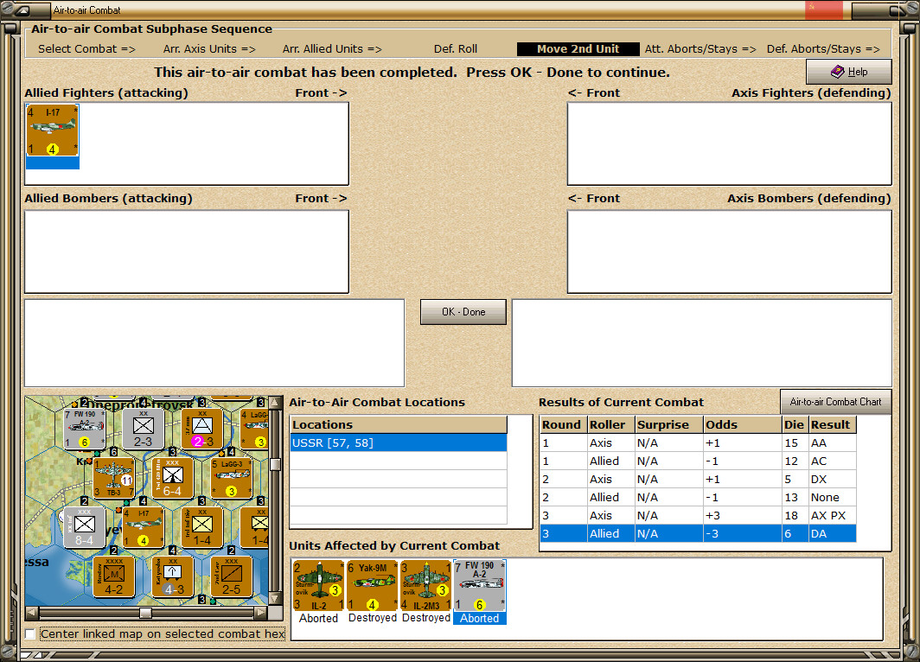Open Help for air combat
The width and height of the screenshot is (920, 662).
849,72
